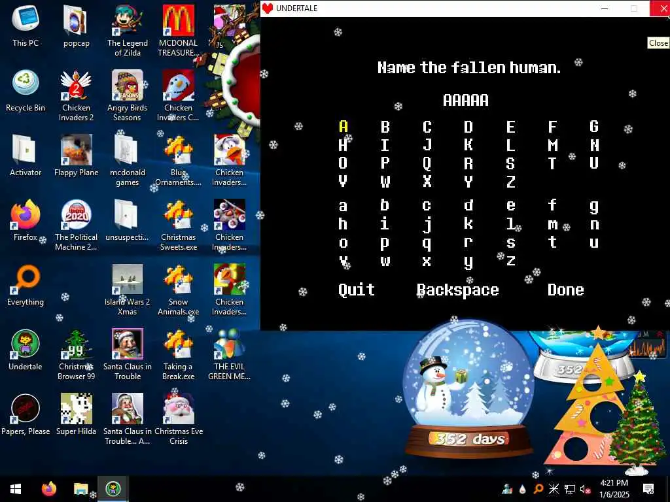Minimize the UNDERTALE window
670x502 pixels.
click(605, 8)
